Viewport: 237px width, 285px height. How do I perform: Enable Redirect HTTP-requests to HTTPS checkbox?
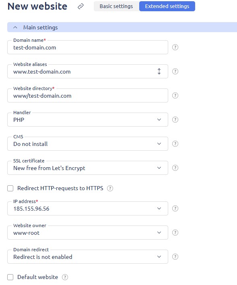pos(10,188)
